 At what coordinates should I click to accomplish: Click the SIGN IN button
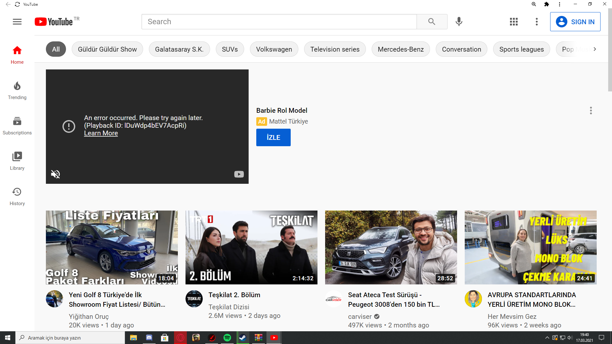click(x=575, y=22)
